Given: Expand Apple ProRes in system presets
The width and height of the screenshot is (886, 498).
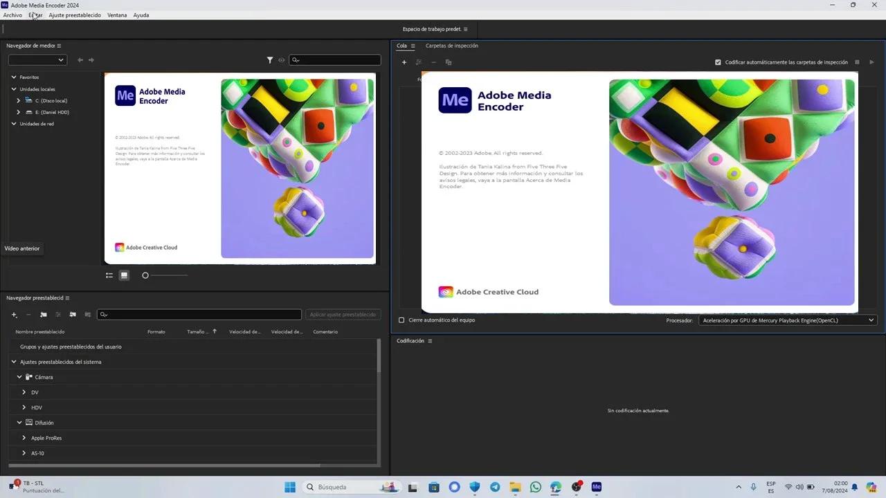Looking at the screenshot, I should [x=23, y=438].
